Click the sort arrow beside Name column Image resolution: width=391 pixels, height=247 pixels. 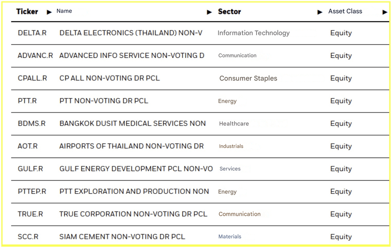209,12
